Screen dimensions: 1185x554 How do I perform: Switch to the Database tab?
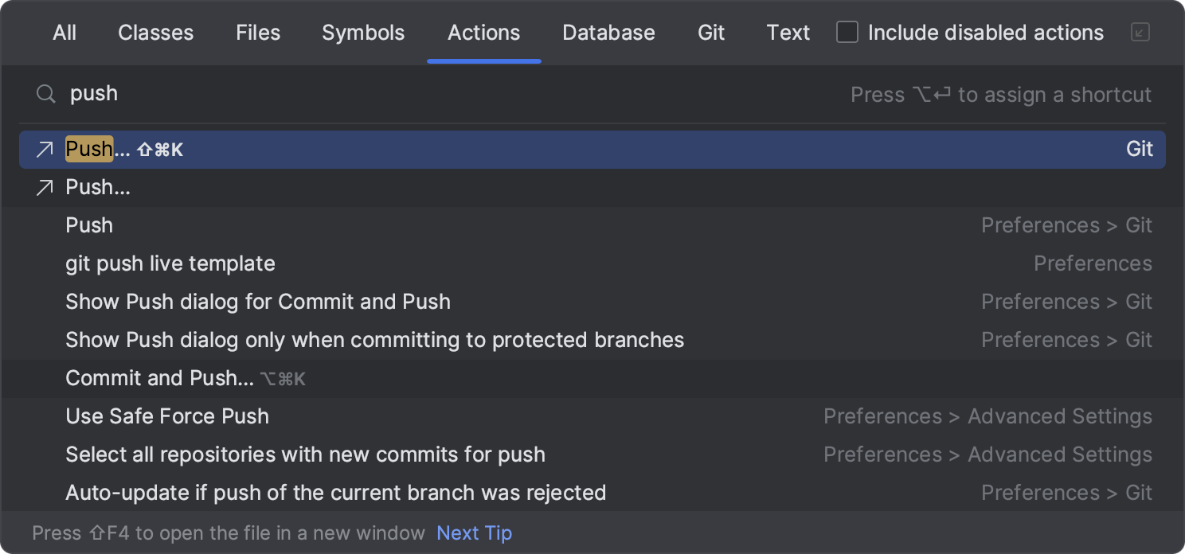[608, 33]
